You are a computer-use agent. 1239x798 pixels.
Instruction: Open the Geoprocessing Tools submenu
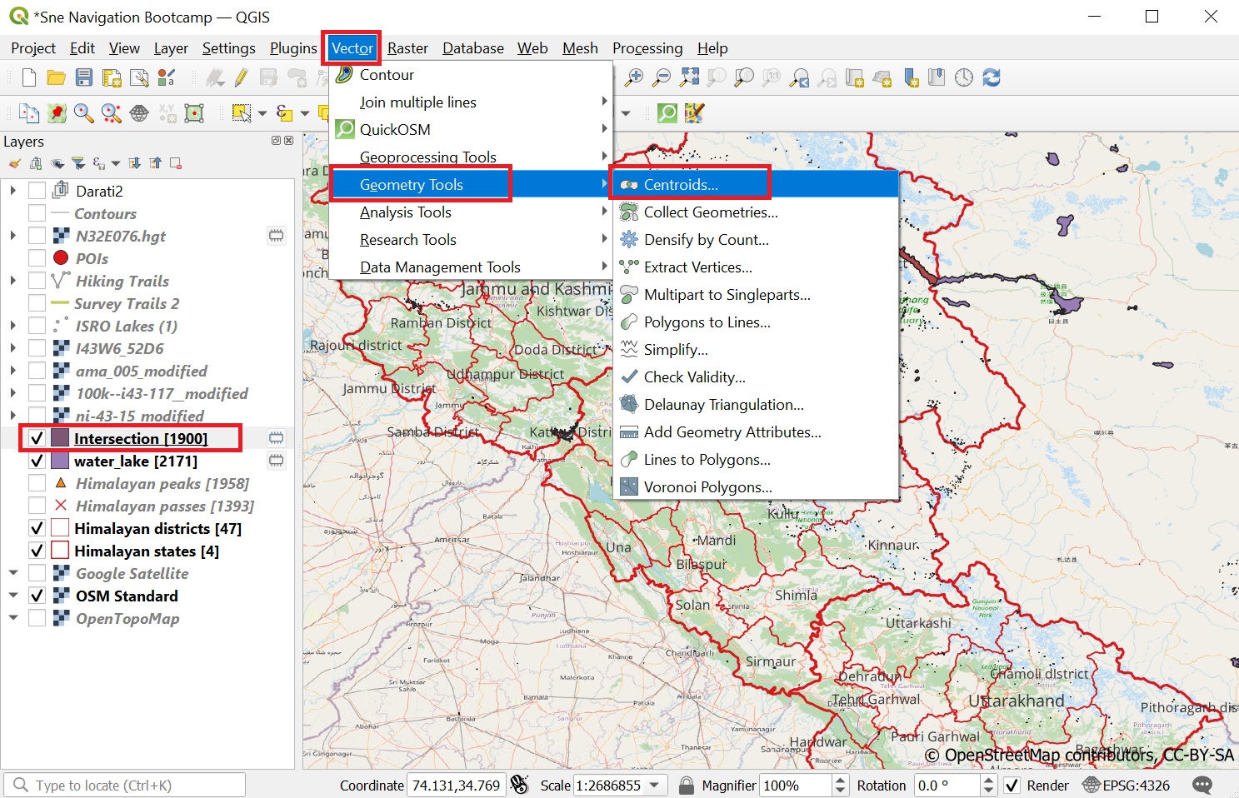(472, 157)
